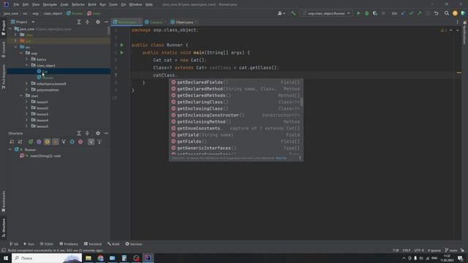This screenshot has width=468, height=263.
Task: Open the editor tabs three-dot menu
Action: 457,22
